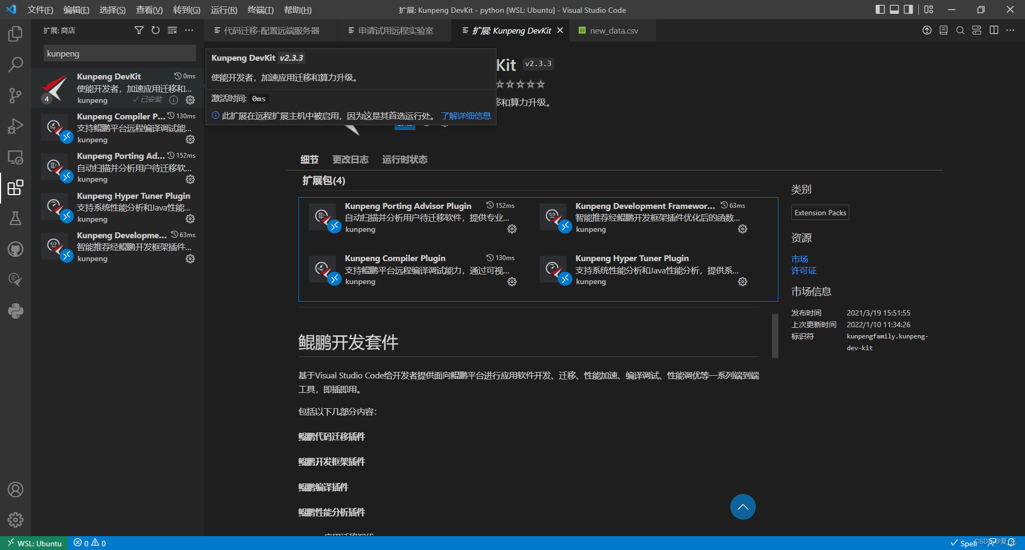Open manage gear for Kunpeng Porting Advisor in sidebar

[190, 180]
